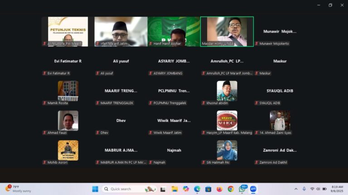Click muted mic icon next to Najmah label
Image resolution: width=348 pixels, height=195 pixels.
150,162
